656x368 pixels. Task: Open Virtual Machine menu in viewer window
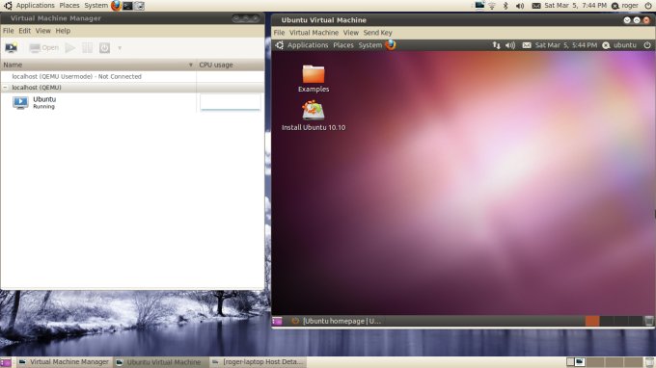[x=314, y=33]
